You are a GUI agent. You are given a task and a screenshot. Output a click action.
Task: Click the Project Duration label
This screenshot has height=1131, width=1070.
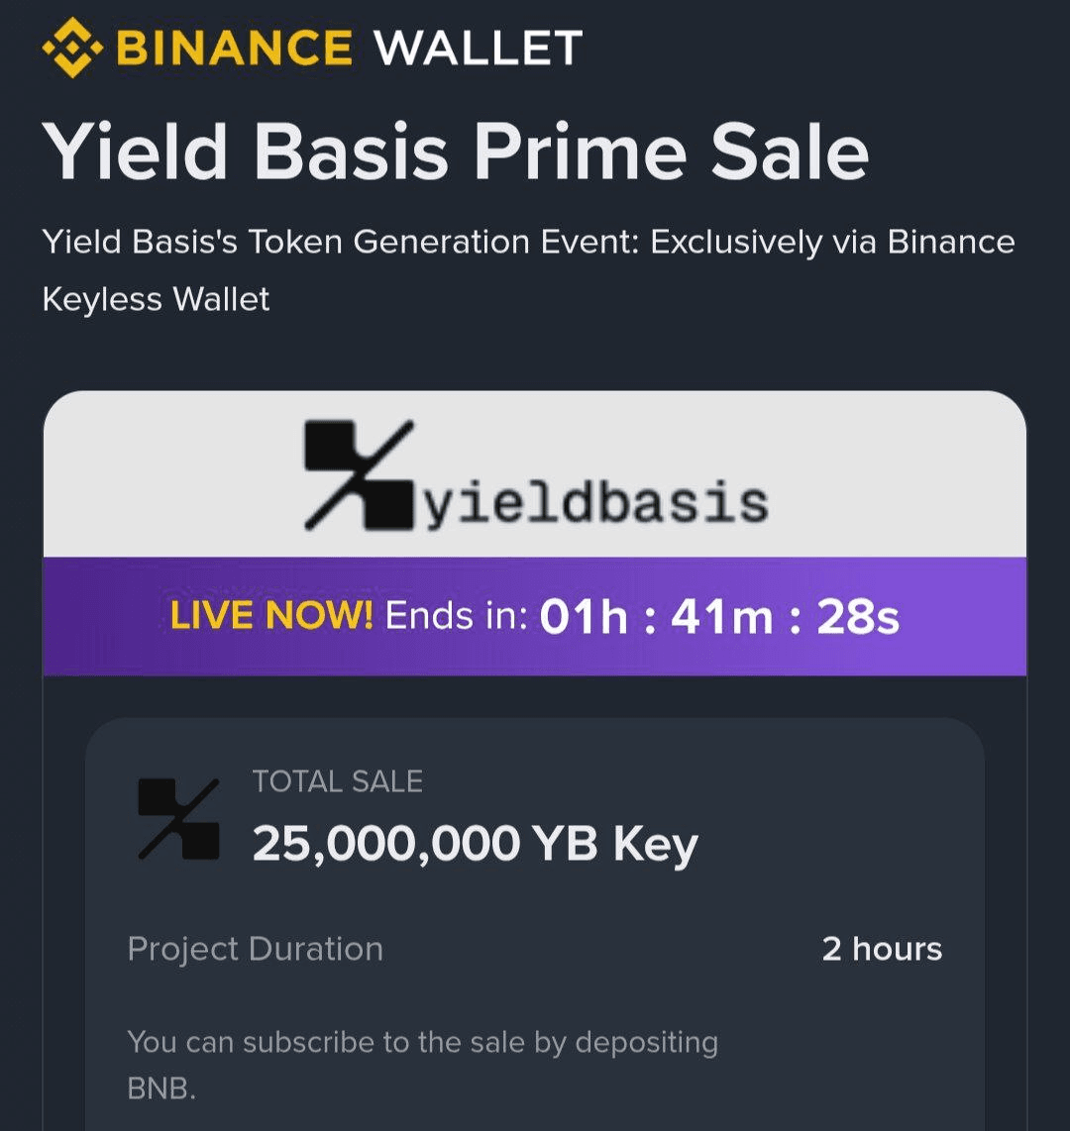[256, 949]
